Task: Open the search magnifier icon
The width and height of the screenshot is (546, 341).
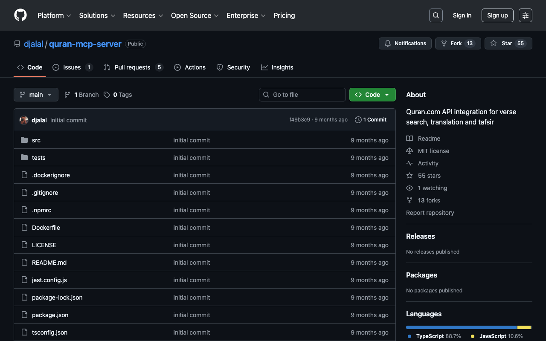Action: click(436, 15)
